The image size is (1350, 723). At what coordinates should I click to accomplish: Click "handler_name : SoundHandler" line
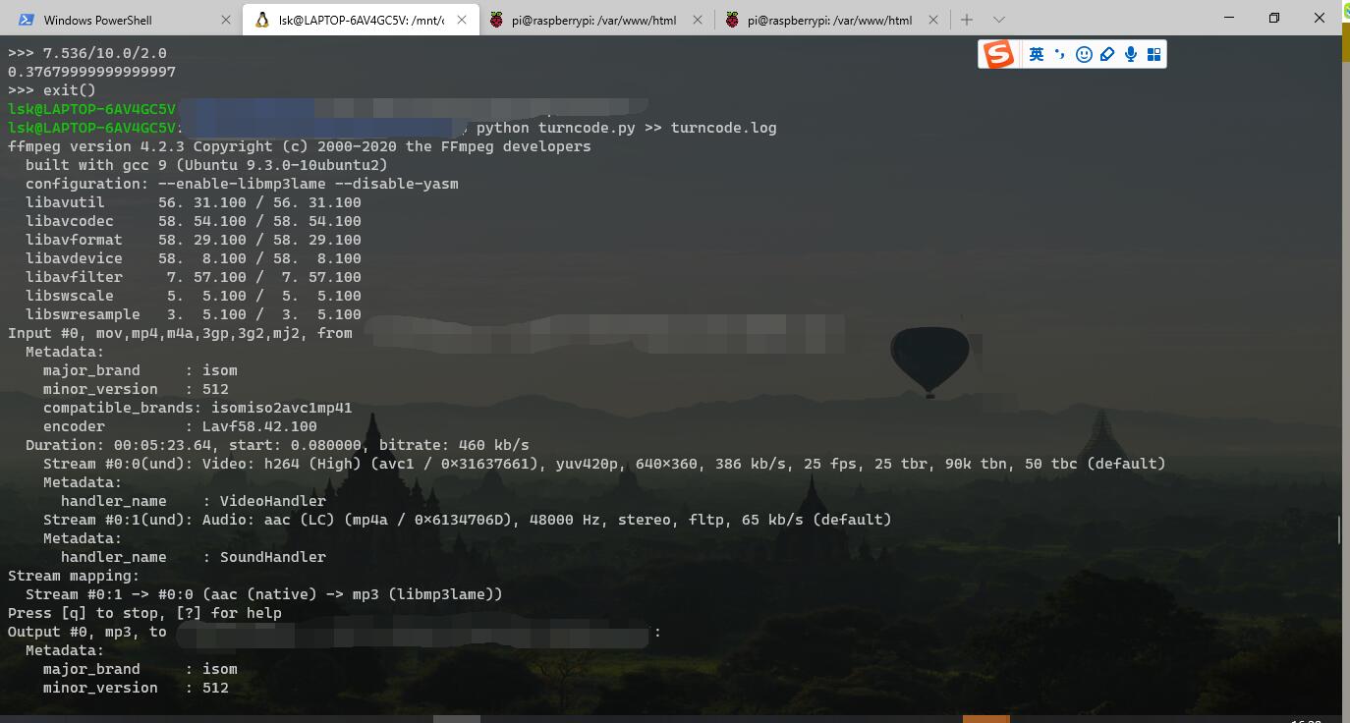click(194, 557)
